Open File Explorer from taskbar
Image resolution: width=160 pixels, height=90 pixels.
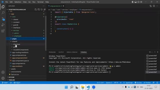click(x=83, y=87)
